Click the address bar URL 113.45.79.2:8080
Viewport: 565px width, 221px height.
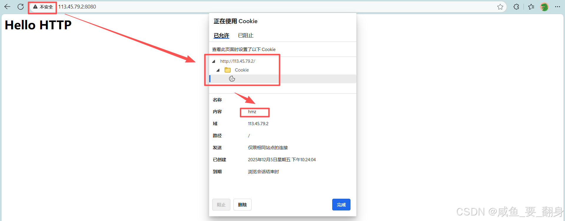[x=77, y=7]
